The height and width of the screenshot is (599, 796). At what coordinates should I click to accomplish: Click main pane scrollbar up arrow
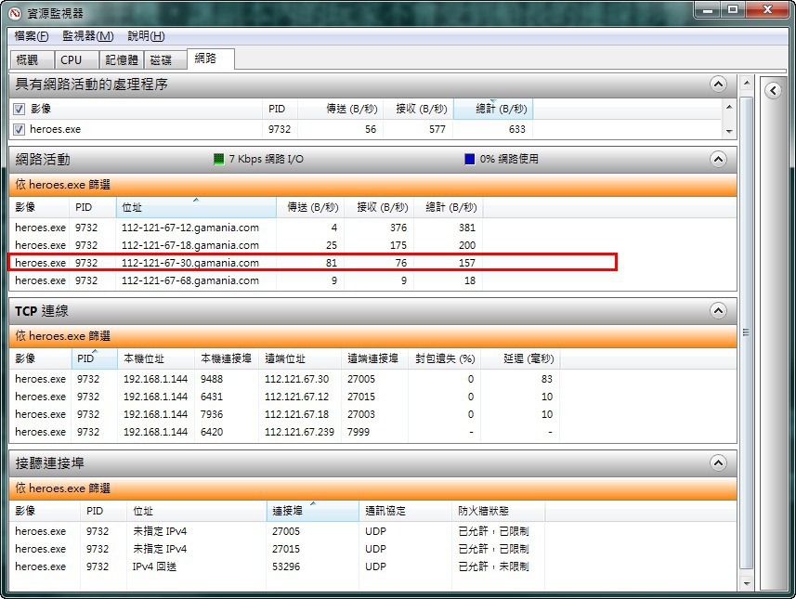(x=746, y=83)
